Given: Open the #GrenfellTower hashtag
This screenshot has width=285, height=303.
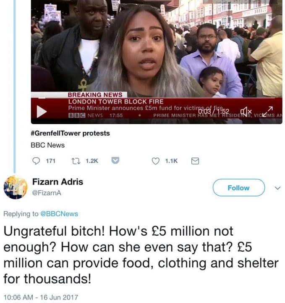Looking at the screenshot, I should point(56,133).
